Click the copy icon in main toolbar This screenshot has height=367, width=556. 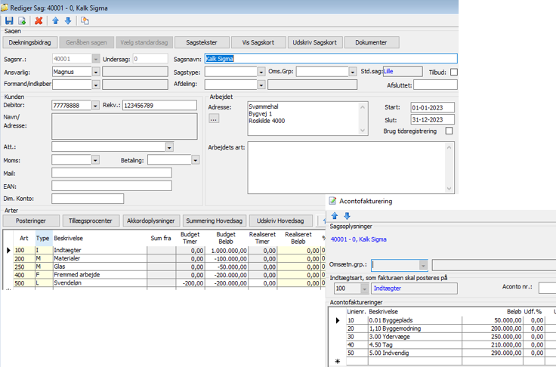[x=84, y=20]
